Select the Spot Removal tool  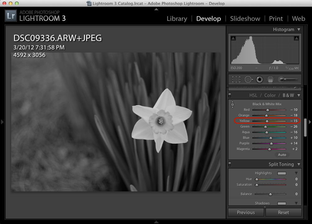click(x=248, y=80)
